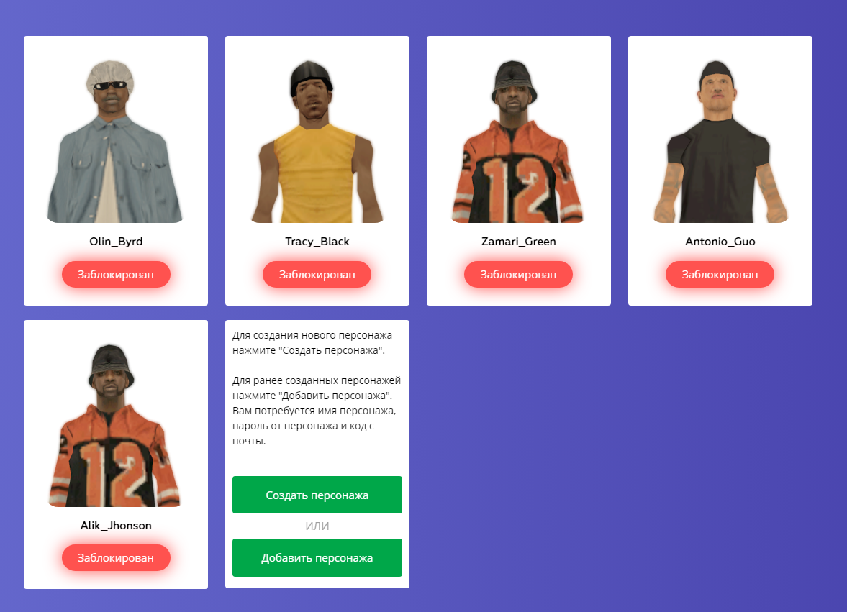The image size is (847, 612).
Task: Click Заблокирован button under Alik_Jhonson
Action: pyautogui.click(x=116, y=557)
